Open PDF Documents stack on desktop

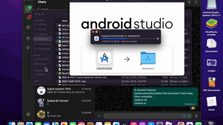[x=212, y=84]
